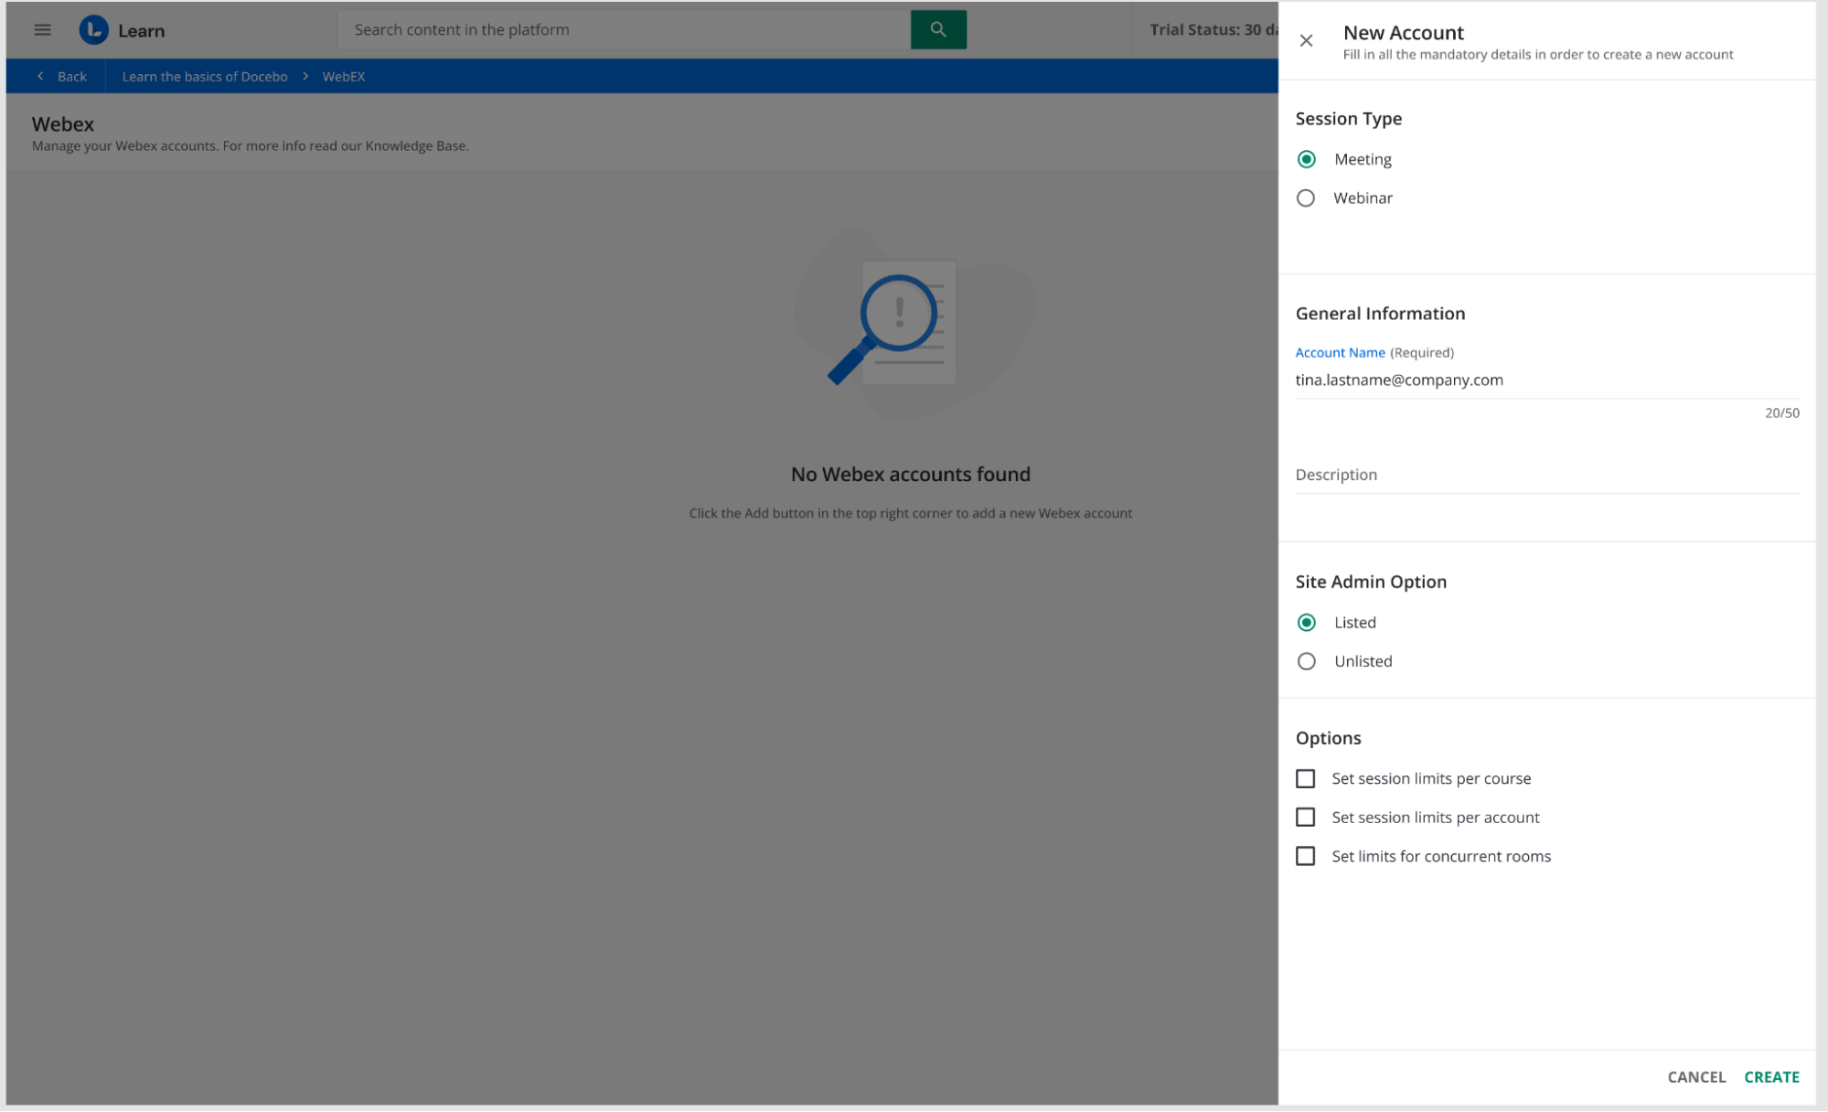The height and width of the screenshot is (1112, 1828).
Task: Select the Meeting session type
Action: (x=1306, y=160)
